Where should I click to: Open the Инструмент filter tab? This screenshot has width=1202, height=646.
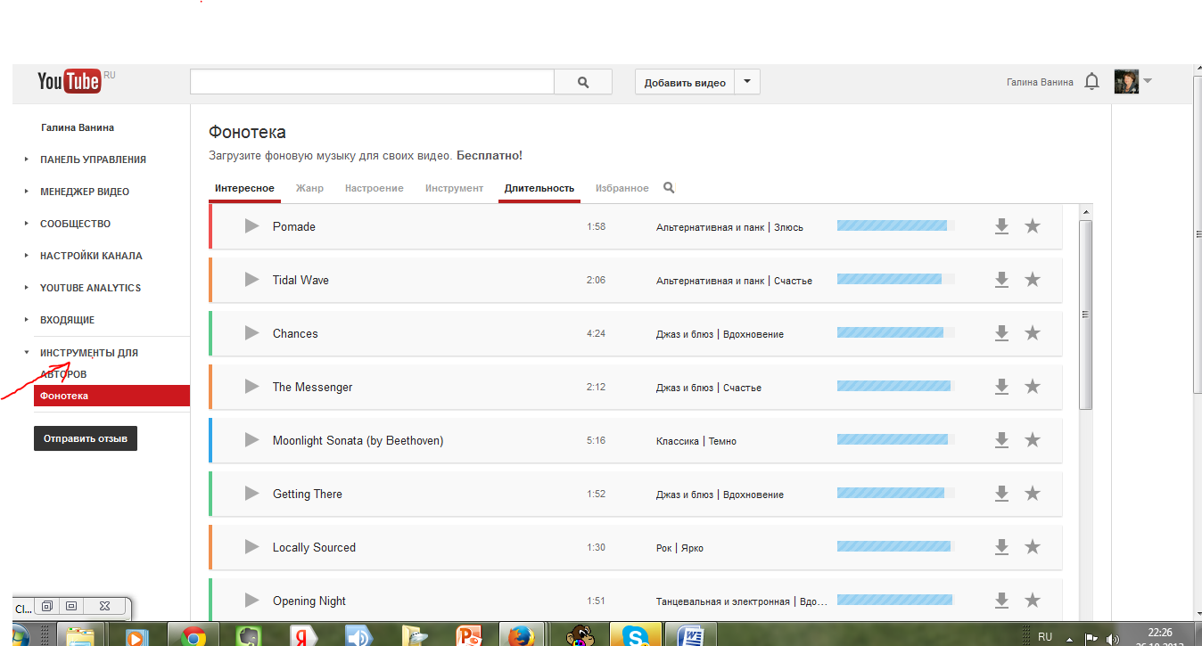[454, 188]
